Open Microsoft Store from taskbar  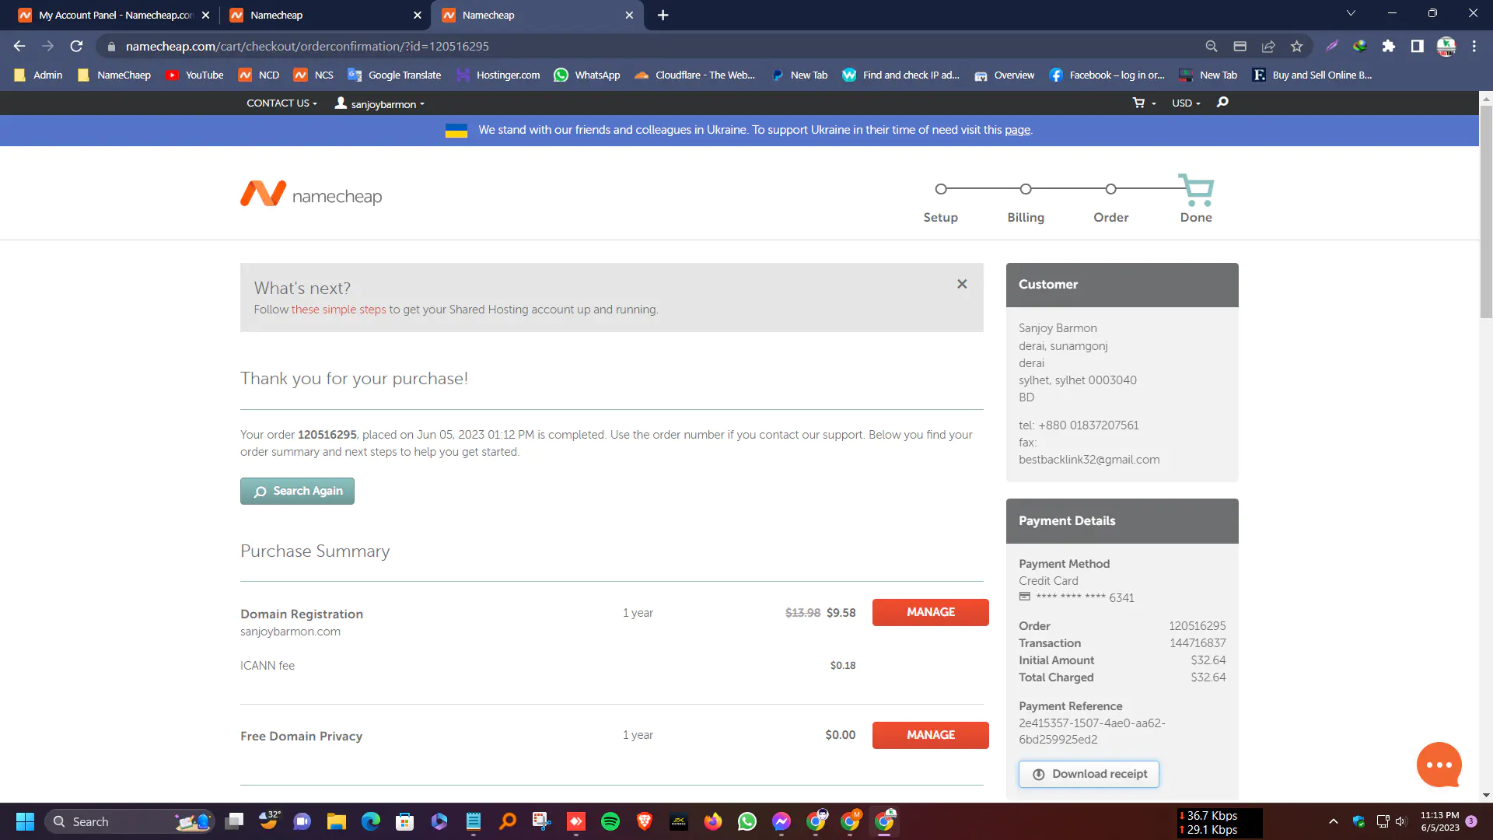(405, 821)
